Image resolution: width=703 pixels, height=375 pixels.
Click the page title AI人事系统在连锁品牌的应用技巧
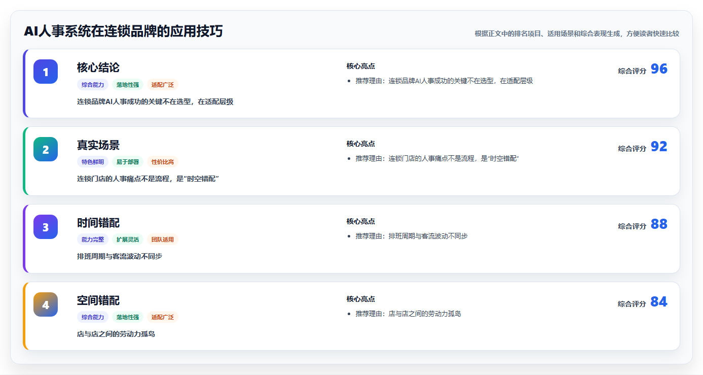click(x=123, y=31)
